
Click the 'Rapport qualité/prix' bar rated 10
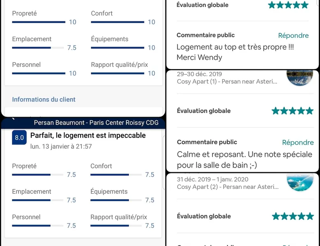click(x=117, y=74)
